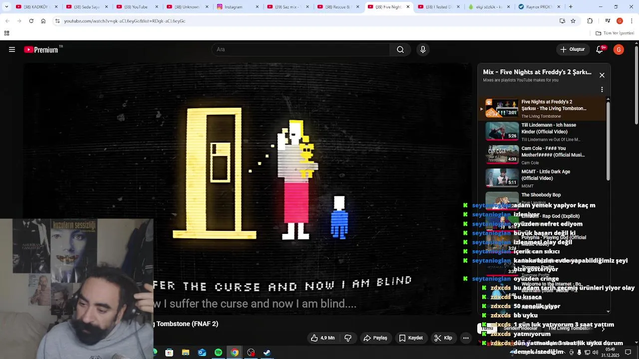
Task: Open the playlist three-dot options menu
Action: click(x=602, y=90)
